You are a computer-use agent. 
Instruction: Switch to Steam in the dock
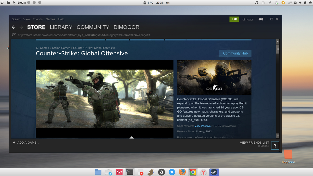(214, 172)
